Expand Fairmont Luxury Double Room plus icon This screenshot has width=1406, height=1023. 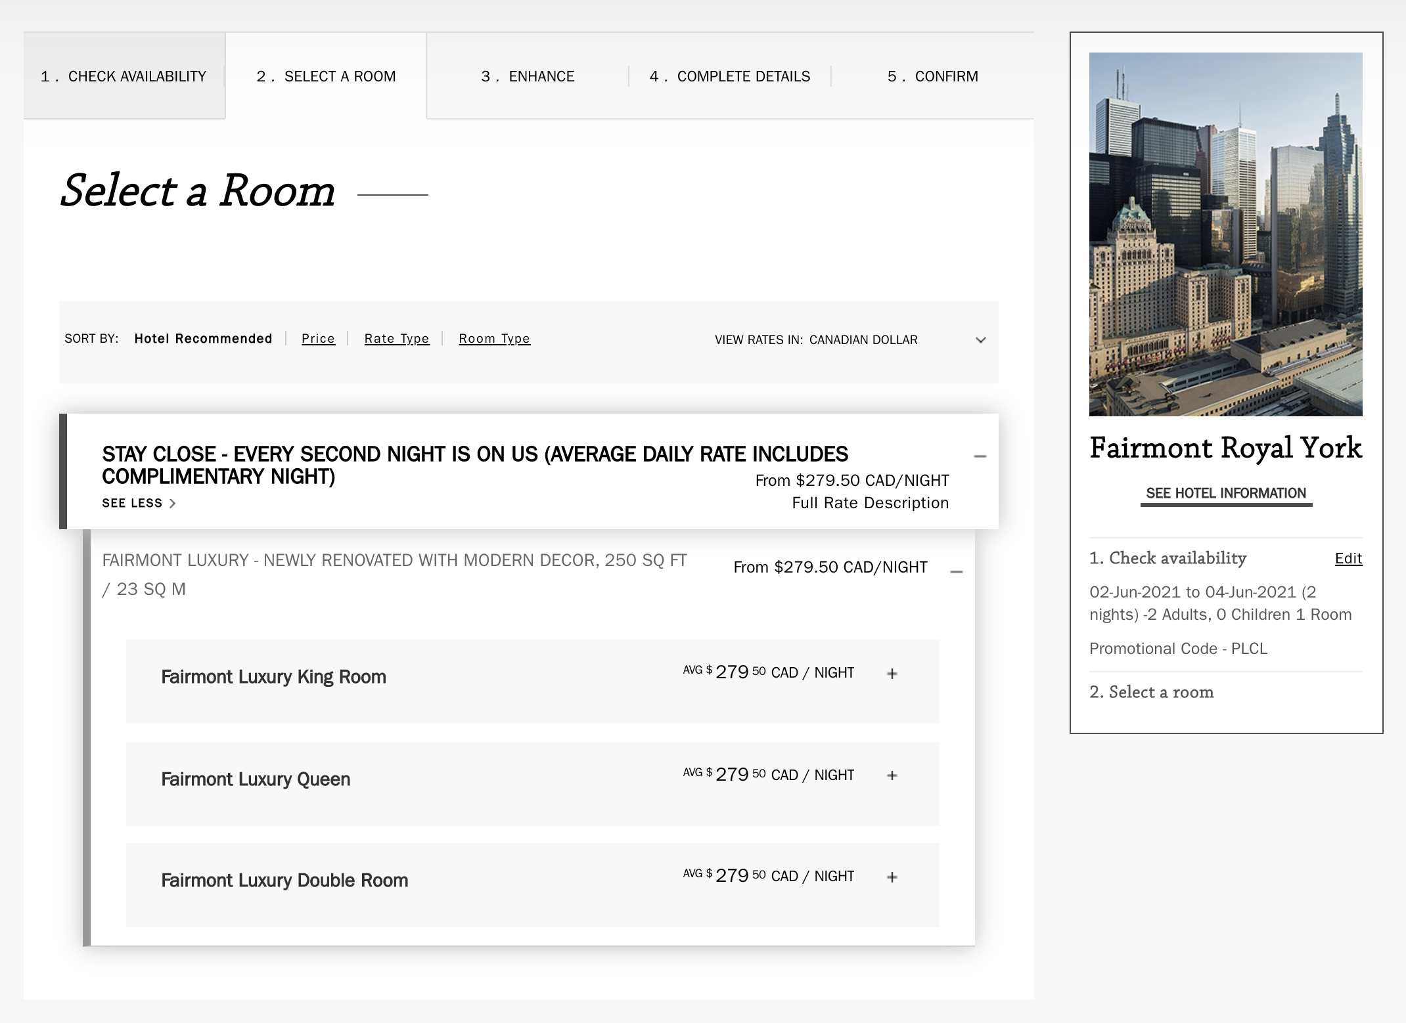click(892, 877)
